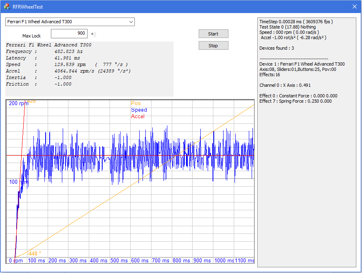
Task: Click the -448° position label on graph
Action: [x=34, y=253]
